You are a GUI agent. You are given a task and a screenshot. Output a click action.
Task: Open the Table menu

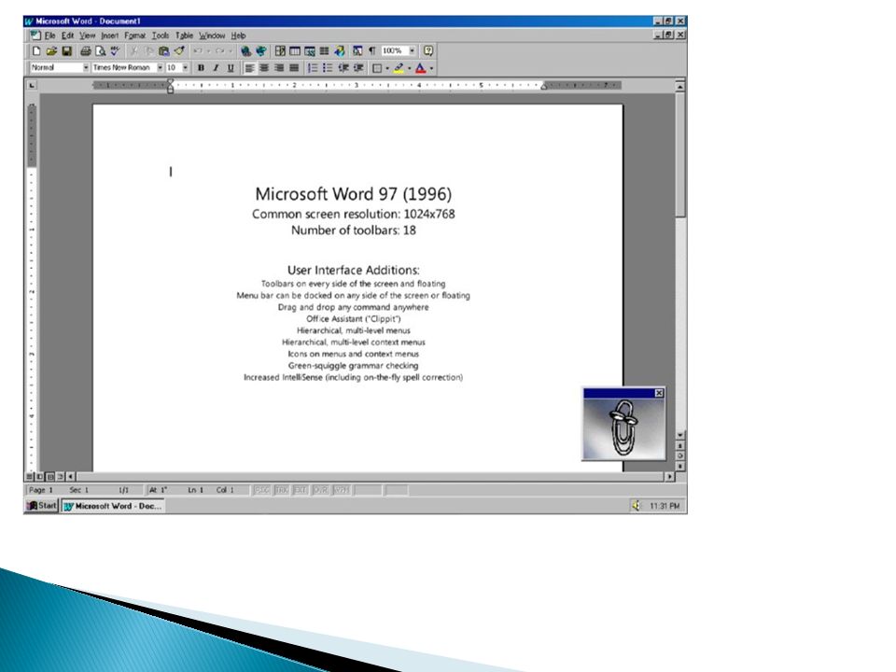(x=184, y=35)
